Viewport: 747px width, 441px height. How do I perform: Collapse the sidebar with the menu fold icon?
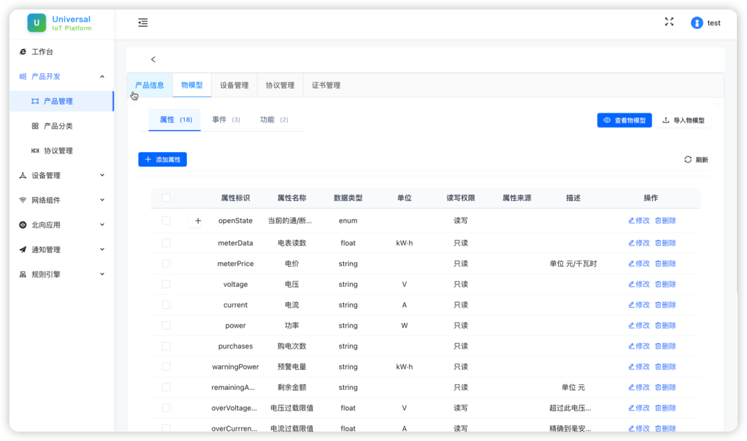coord(142,23)
